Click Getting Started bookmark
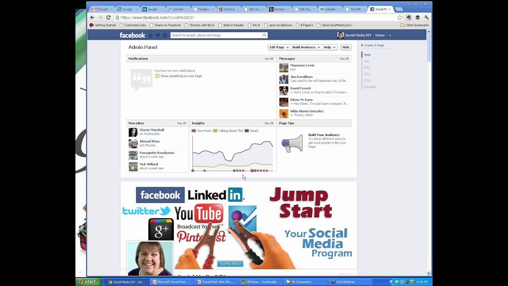 click(x=103, y=25)
